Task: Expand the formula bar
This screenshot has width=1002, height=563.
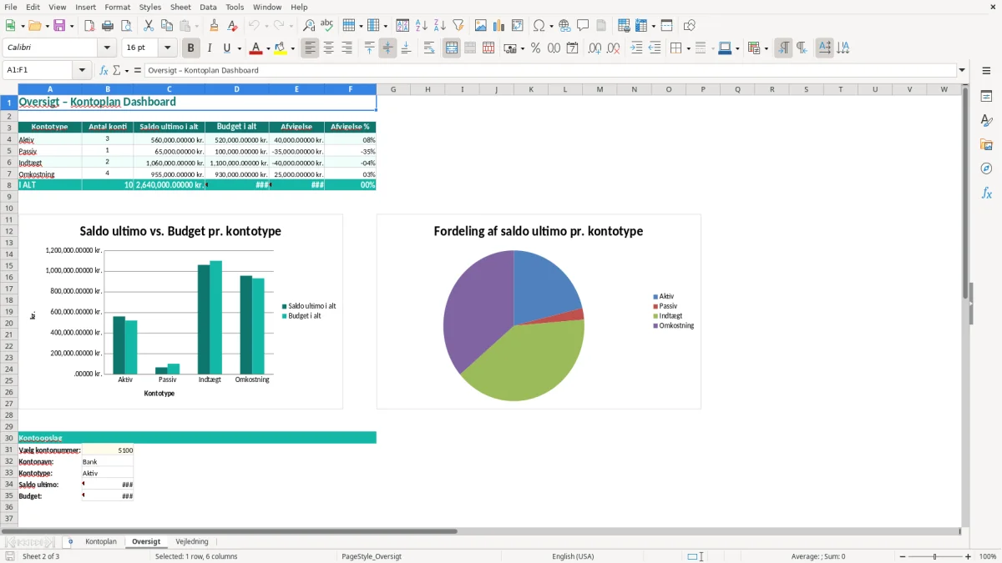Action: pos(962,70)
